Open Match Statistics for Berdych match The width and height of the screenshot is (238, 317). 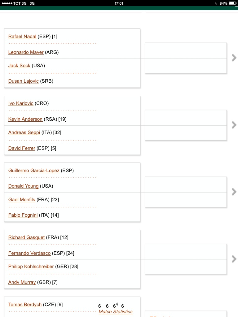pyautogui.click(x=116, y=312)
